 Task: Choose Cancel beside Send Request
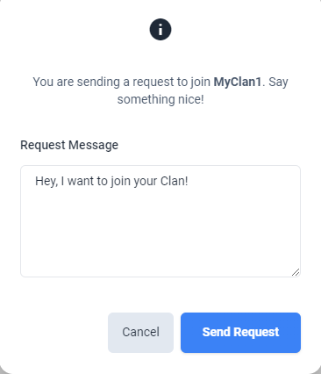point(140,333)
